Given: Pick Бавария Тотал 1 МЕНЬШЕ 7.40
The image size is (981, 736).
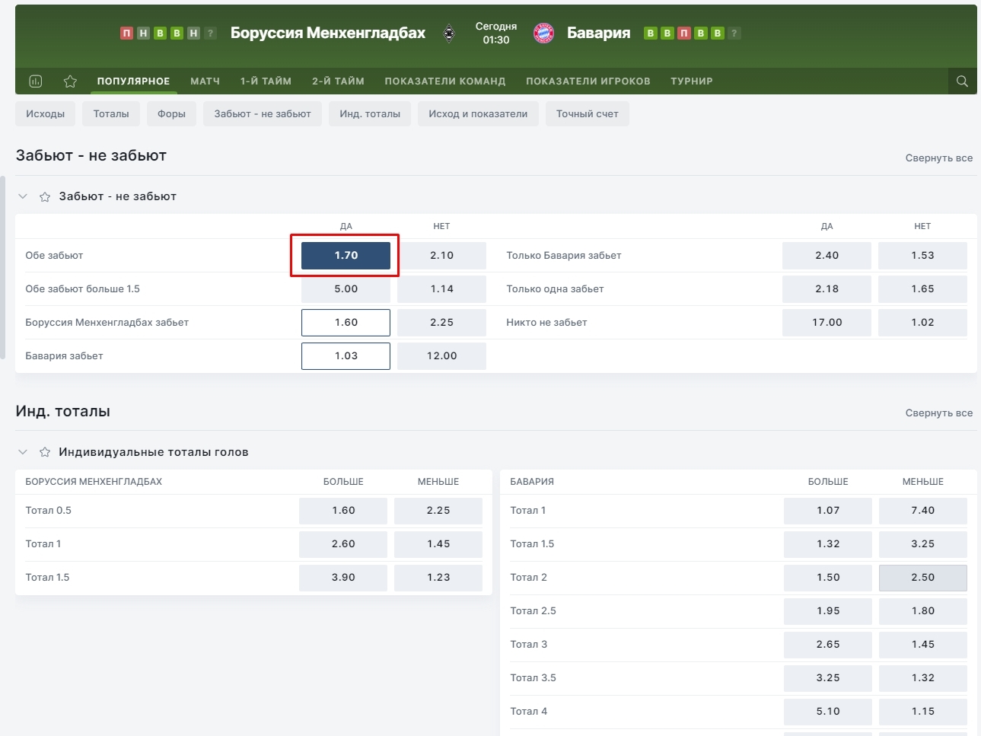Looking at the screenshot, I should coord(923,511).
